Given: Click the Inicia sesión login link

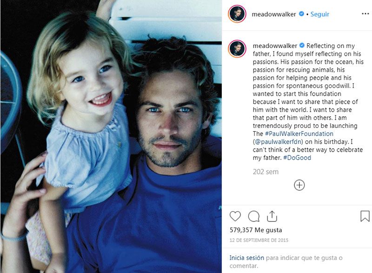Looking at the screenshot, I should (x=247, y=258).
